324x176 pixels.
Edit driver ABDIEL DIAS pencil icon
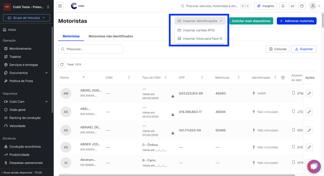coord(309,93)
